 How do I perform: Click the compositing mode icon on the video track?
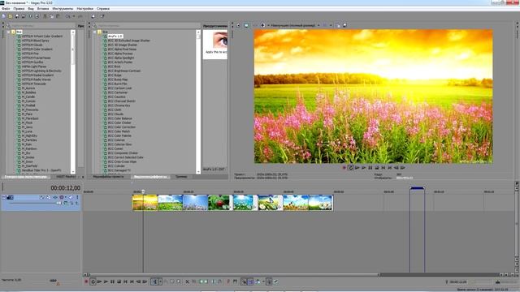(x=65, y=203)
